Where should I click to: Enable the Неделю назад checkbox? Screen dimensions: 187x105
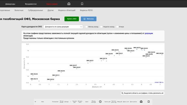click(x=101, y=27)
